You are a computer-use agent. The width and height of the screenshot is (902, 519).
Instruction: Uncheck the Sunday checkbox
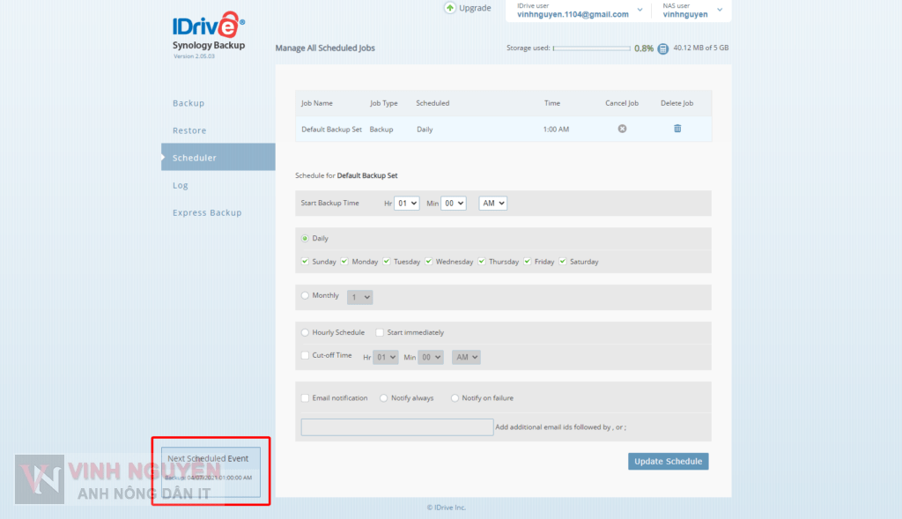click(305, 262)
